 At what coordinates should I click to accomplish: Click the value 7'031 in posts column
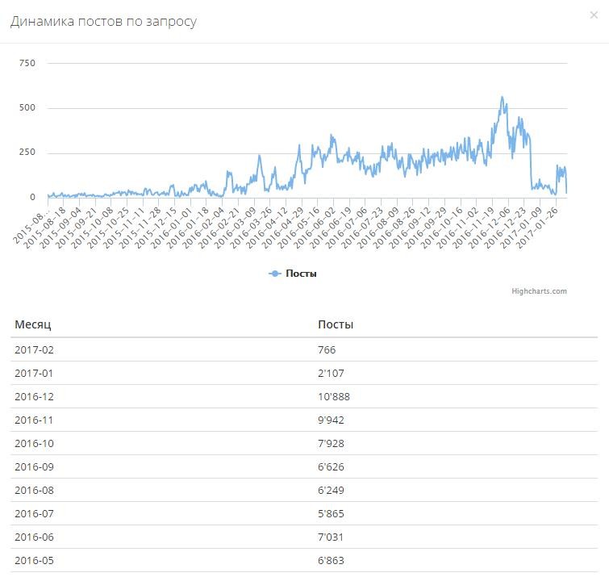click(x=331, y=537)
